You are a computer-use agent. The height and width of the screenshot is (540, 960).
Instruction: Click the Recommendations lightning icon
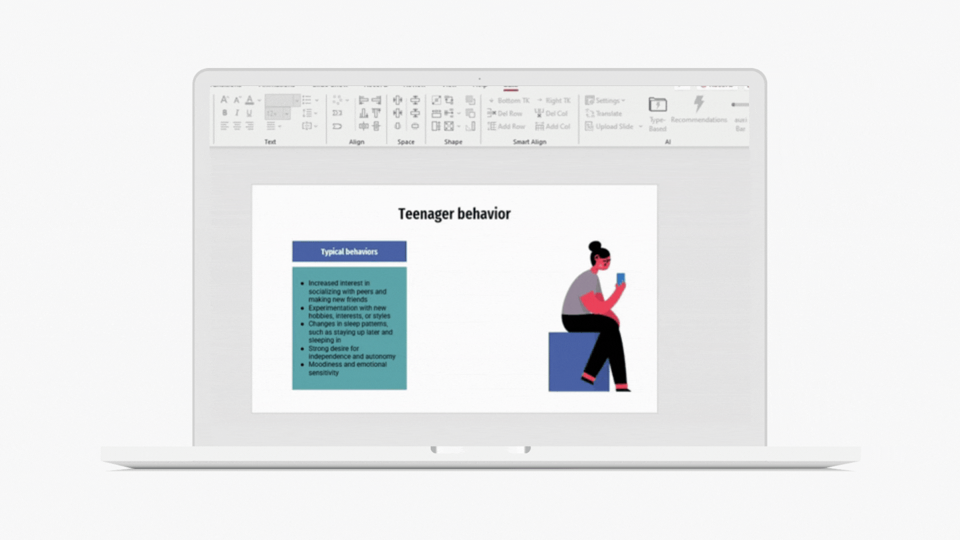pos(698,104)
